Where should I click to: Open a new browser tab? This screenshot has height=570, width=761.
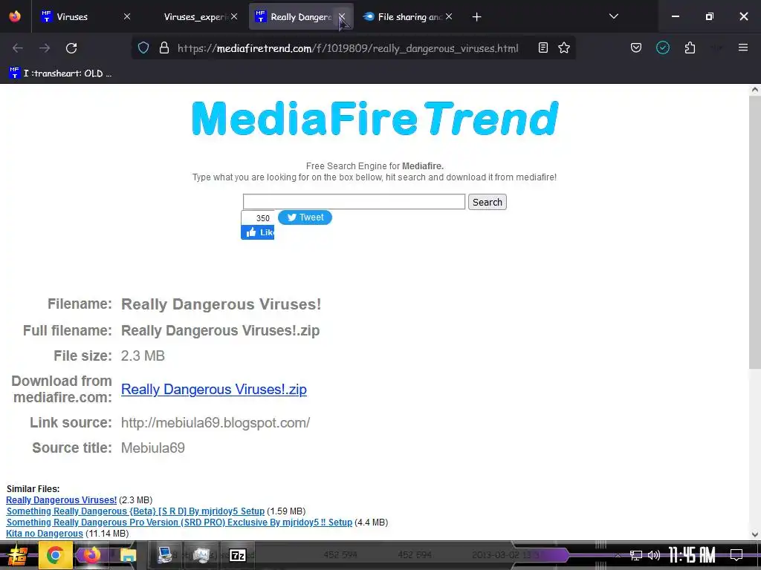point(476,17)
